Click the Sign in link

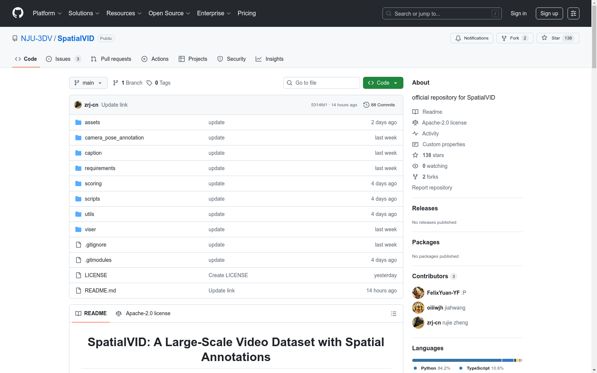point(519,13)
